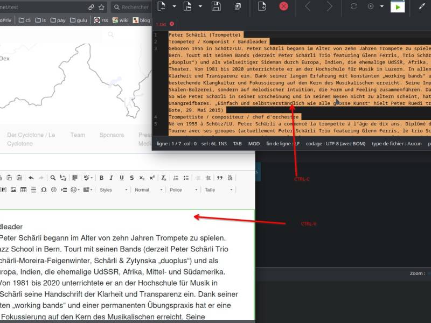Insert special character with Omega icon
This screenshot has height=323, width=431.
44,190
